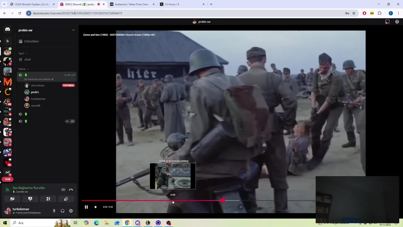
Task: Click the Discord URL address bar
Action: (186, 13)
